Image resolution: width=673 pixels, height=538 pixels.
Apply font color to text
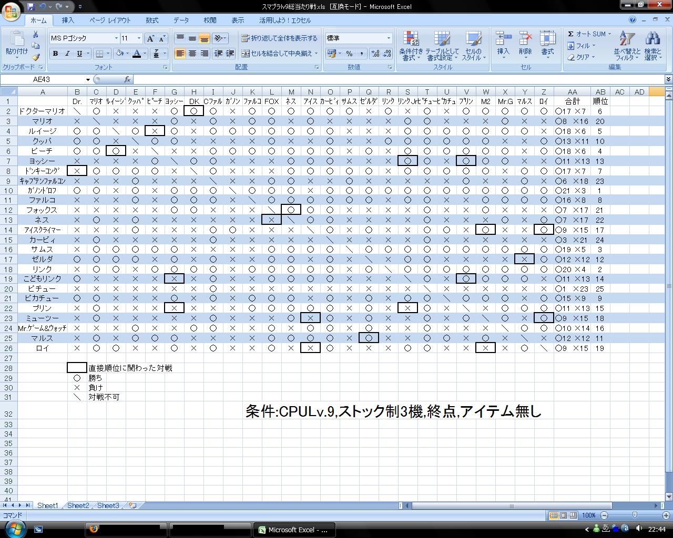click(x=137, y=54)
